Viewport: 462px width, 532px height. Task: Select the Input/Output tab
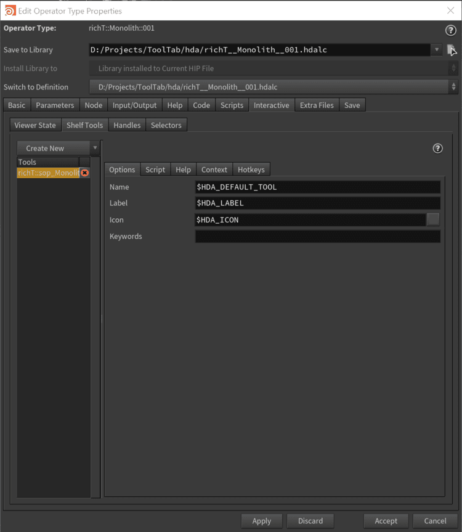134,105
